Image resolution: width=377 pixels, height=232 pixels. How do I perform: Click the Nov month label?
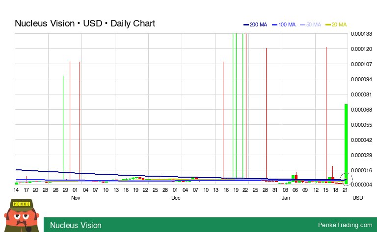[76, 198]
